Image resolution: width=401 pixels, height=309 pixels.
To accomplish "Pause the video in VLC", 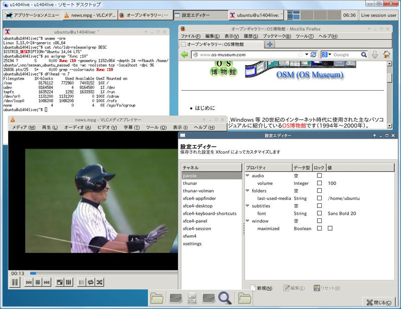I will click(15, 282).
